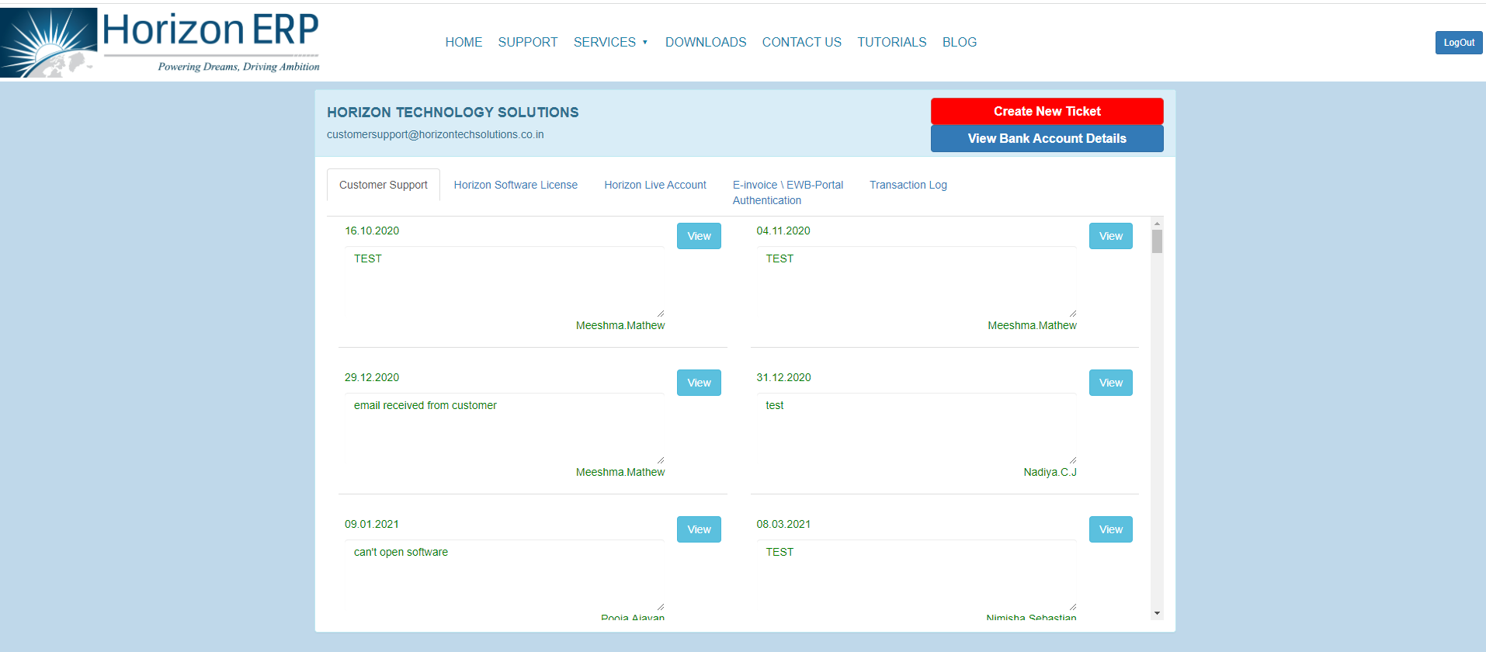View the 29.12.2020 ticket
Image resolution: width=1486 pixels, height=652 pixels.
[x=699, y=383]
